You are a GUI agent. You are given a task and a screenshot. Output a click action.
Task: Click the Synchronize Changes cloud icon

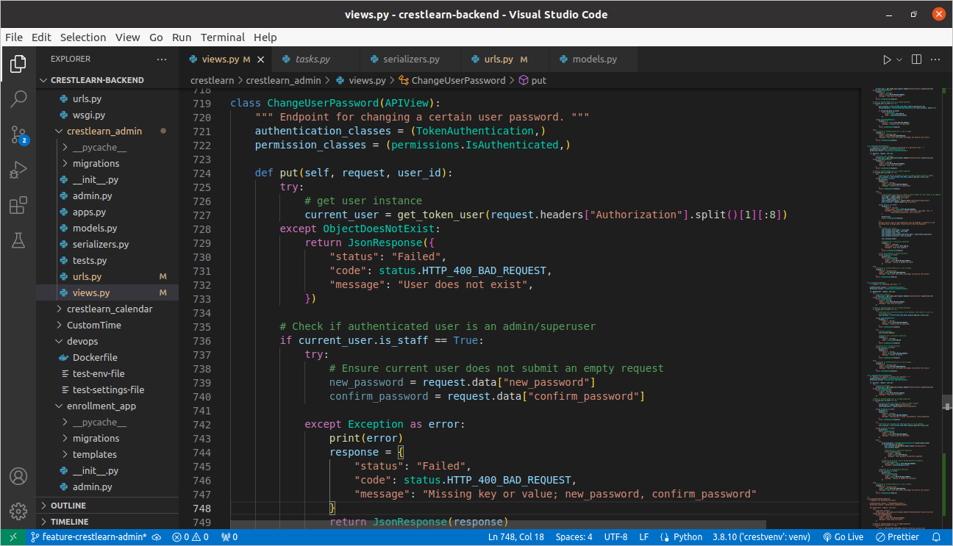[157, 537]
